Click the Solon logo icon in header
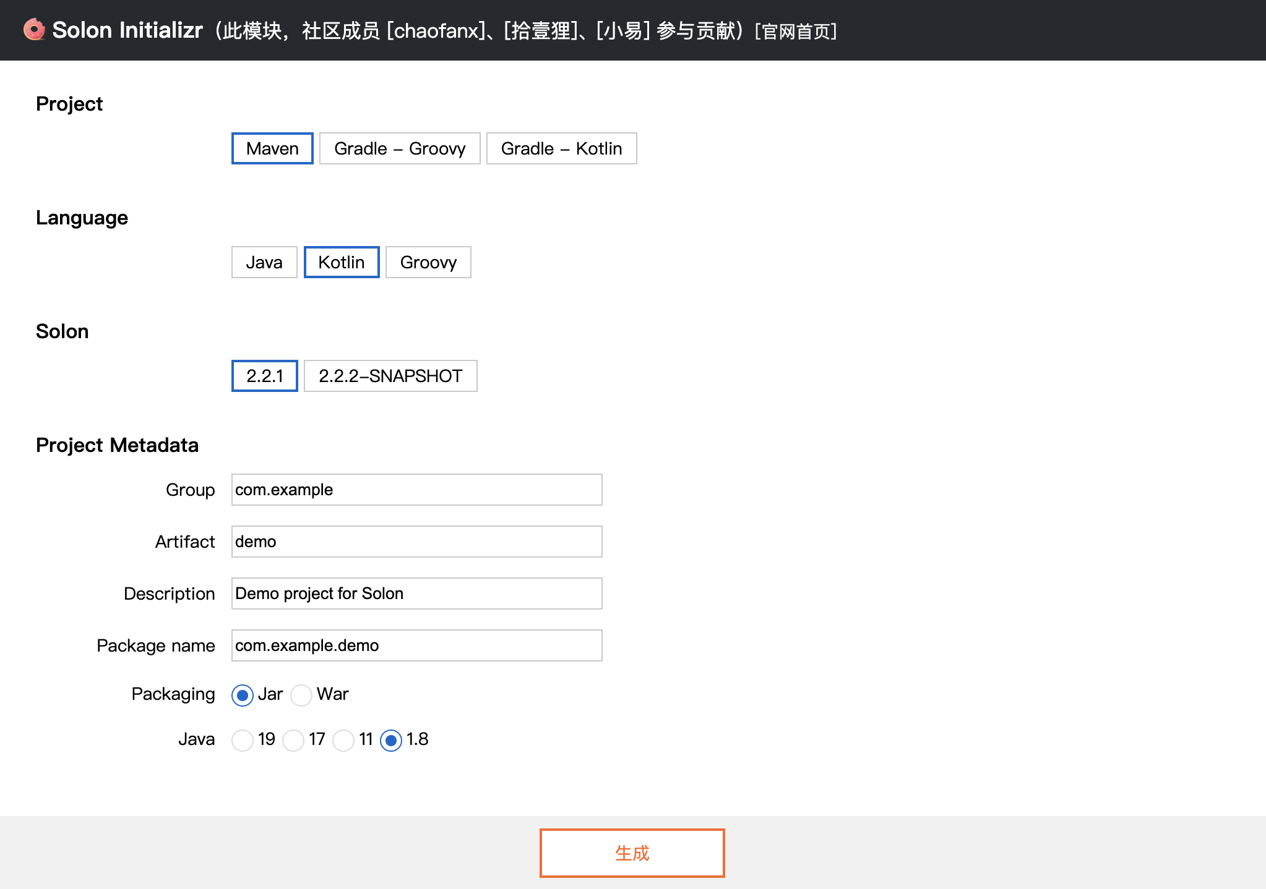Screen dimensions: 1266x889 34,30
